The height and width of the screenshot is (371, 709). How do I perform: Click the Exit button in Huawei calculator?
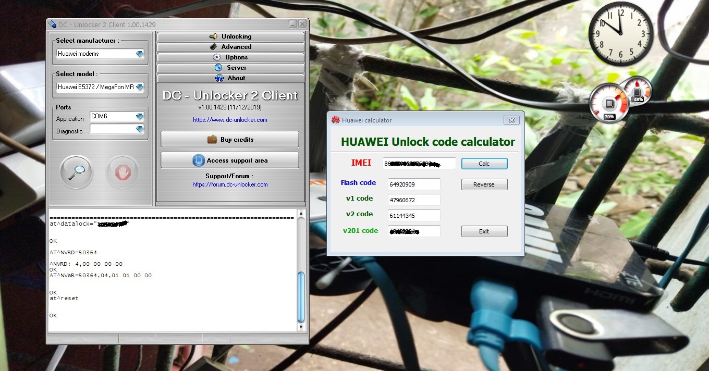[x=484, y=231]
